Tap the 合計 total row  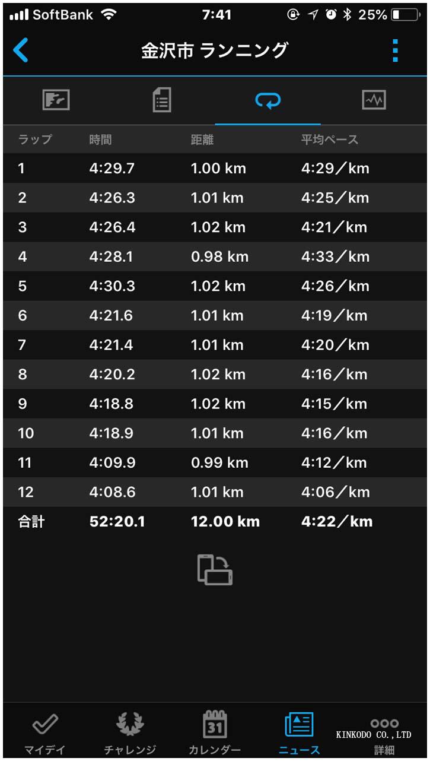(215, 522)
